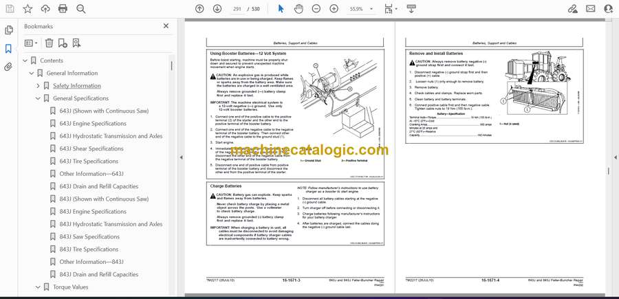Activate the hand pan tool
The image size is (619, 299).
coord(298,9)
